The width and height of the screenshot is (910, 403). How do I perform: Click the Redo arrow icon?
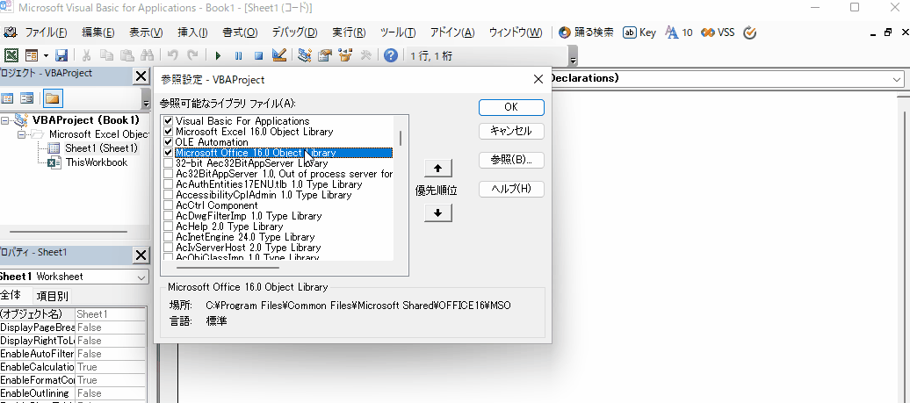(192, 55)
